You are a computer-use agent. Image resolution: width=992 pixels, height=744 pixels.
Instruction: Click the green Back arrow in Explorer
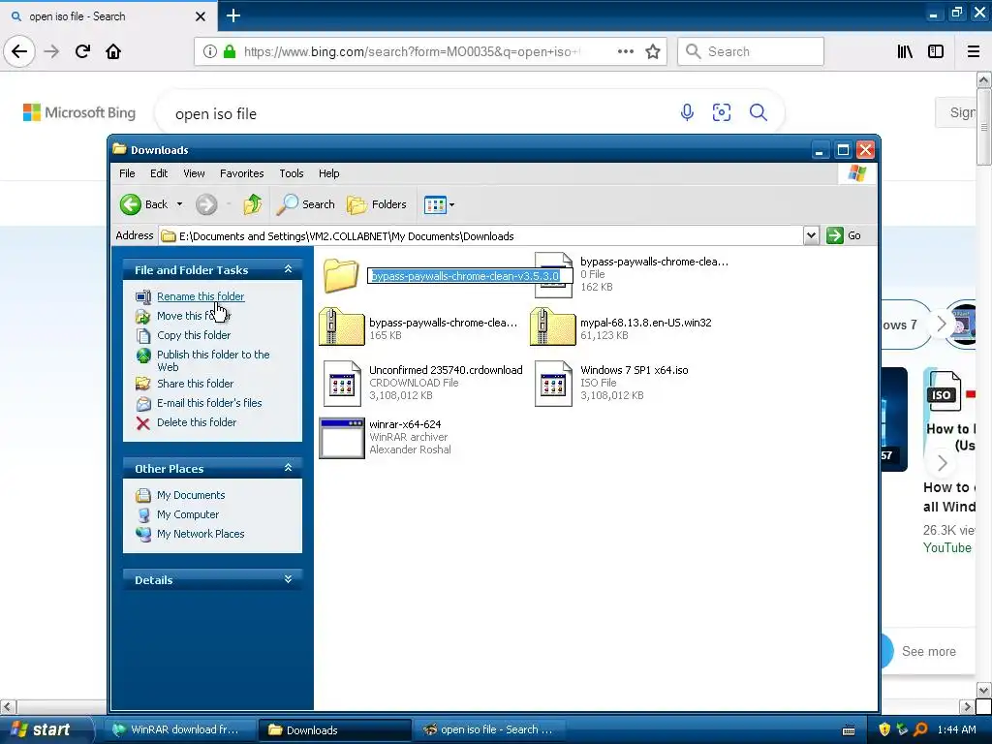pyautogui.click(x=131, y=204)
